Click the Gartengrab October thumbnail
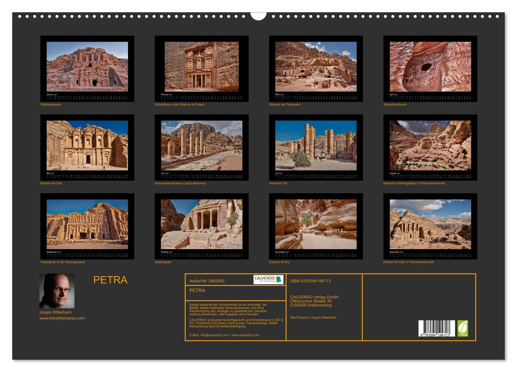The height and width of the screenshot is (372, 517). pyautogui.click(x=201, y=226)
